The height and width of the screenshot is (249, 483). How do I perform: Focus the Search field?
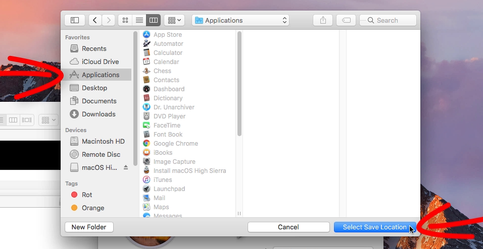388,20
